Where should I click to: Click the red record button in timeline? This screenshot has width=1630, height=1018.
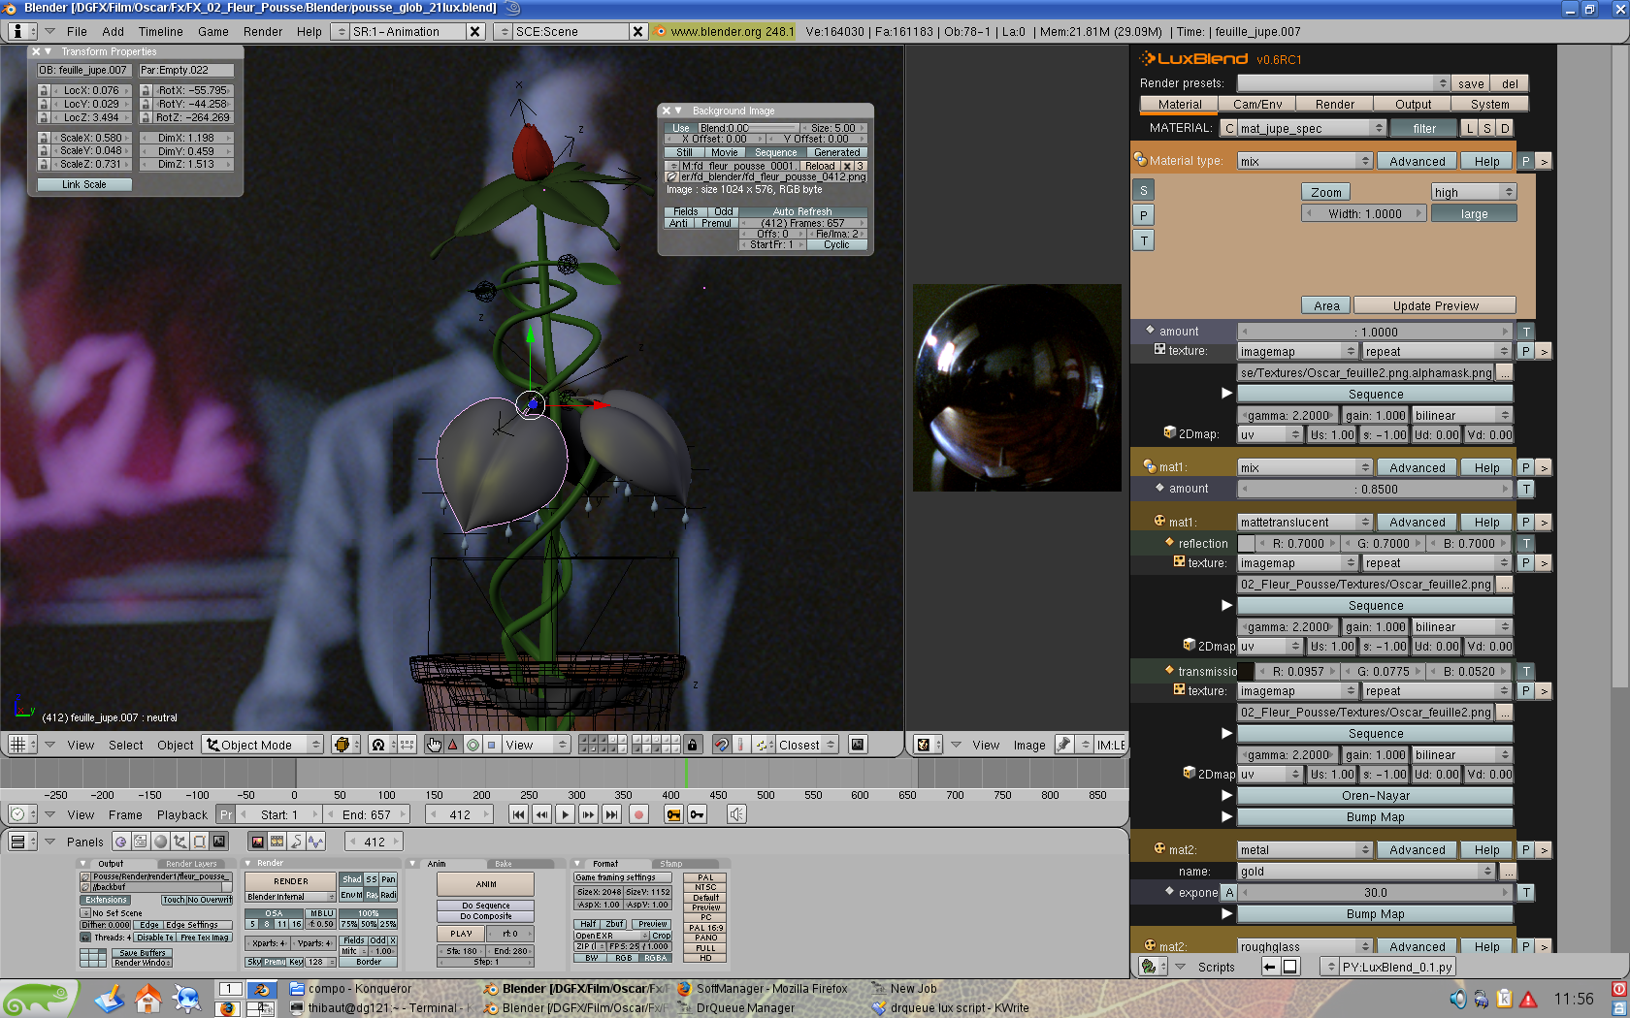point(639,814)
